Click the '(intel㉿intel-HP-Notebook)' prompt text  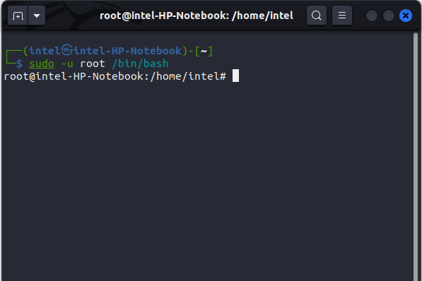(105, 51)
